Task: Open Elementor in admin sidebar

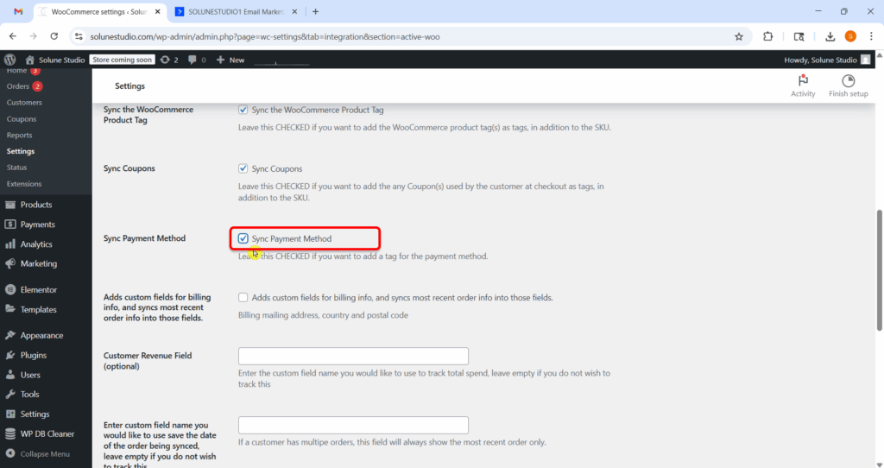Action: [x=38, y=290]
